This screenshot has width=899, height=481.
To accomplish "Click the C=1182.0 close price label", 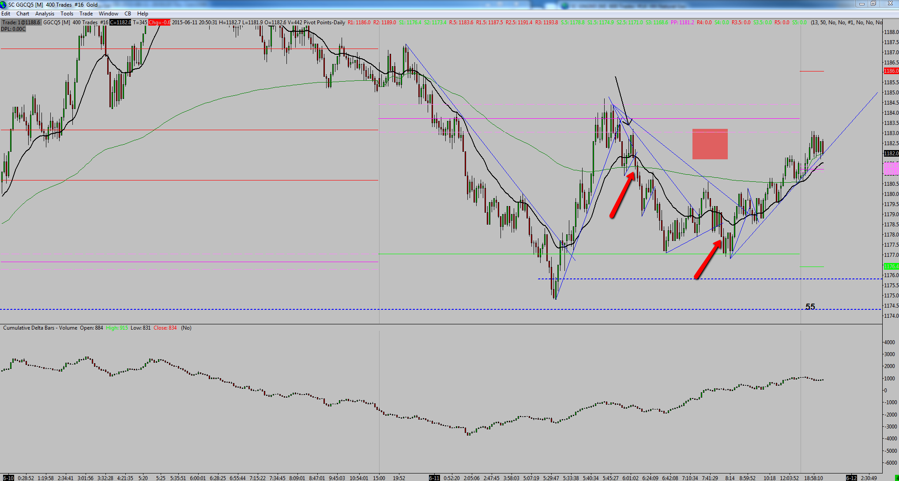I will click(120, 23).
